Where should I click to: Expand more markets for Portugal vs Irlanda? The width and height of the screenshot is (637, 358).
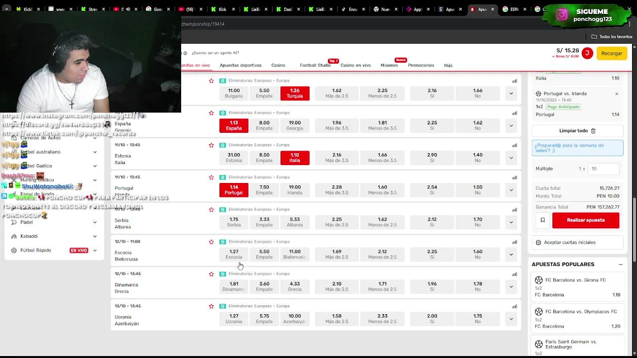pos(511,190)
